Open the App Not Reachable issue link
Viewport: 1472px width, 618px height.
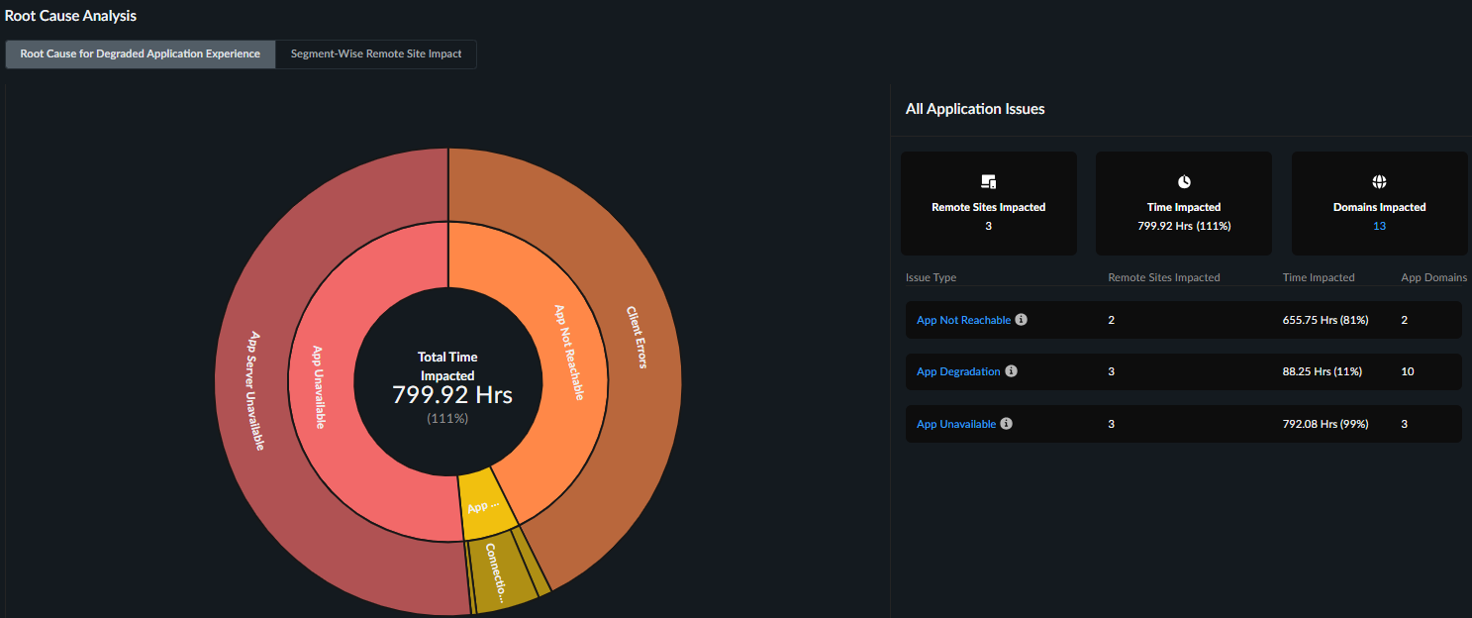click(x=963, y=320)
